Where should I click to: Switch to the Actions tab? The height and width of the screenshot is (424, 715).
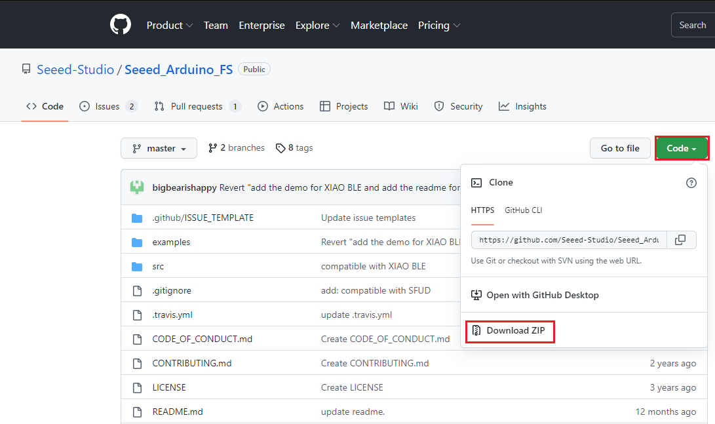[x=280, y=106]
